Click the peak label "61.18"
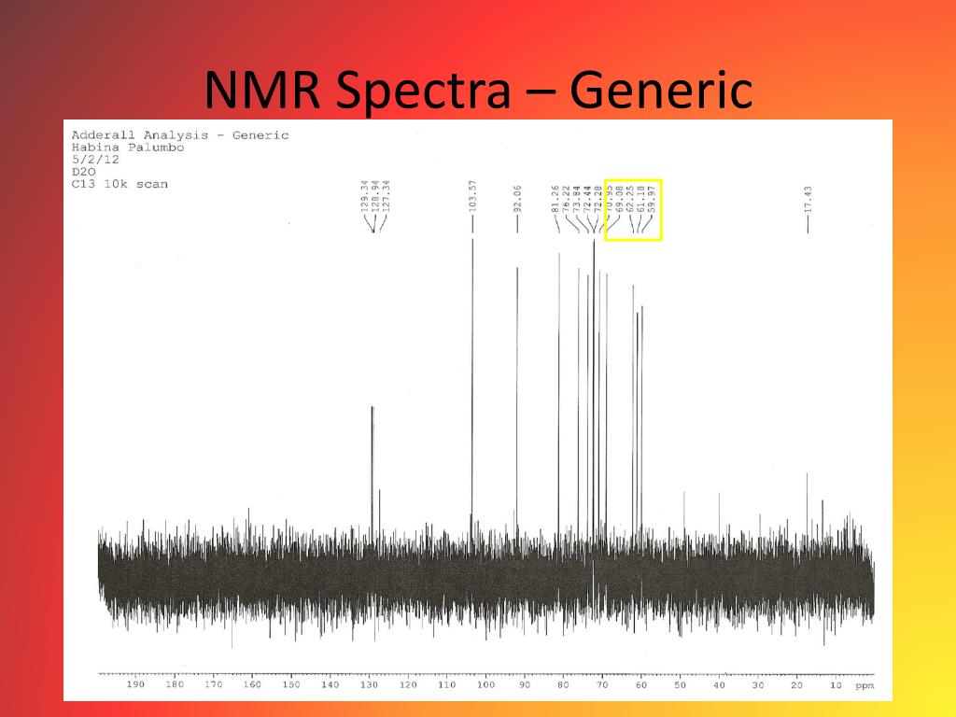956x717 pixels. click(x=640, y=199)
